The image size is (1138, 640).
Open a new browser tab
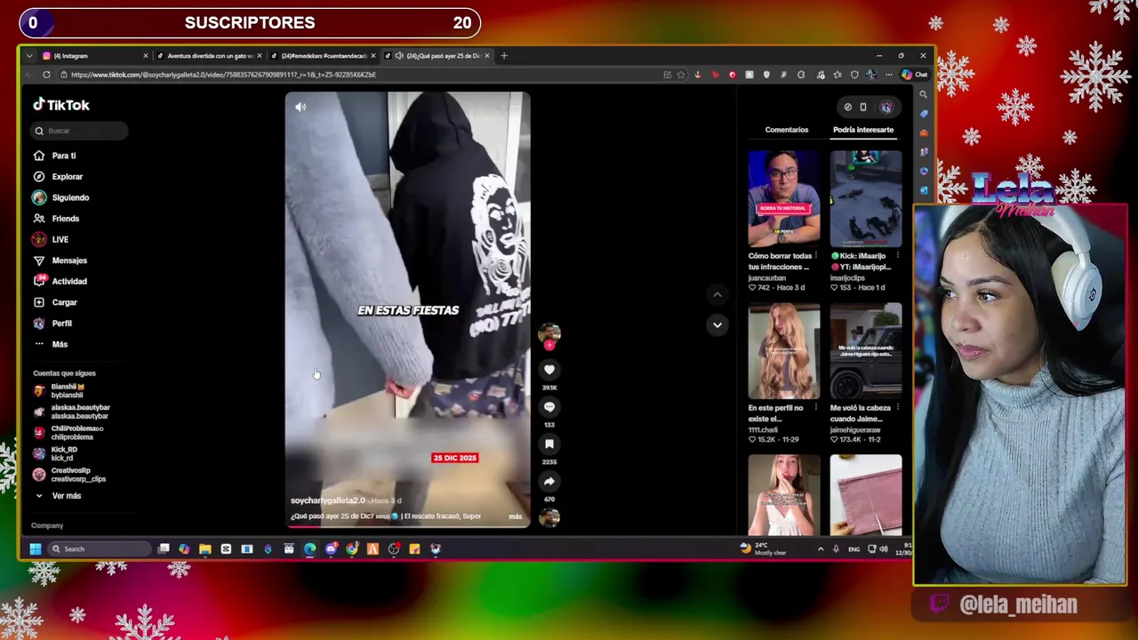(504, 56)
